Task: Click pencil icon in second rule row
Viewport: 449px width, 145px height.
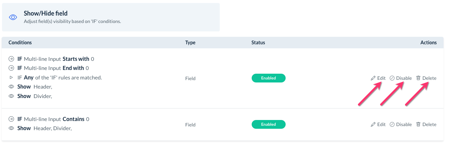Action: 373,124
